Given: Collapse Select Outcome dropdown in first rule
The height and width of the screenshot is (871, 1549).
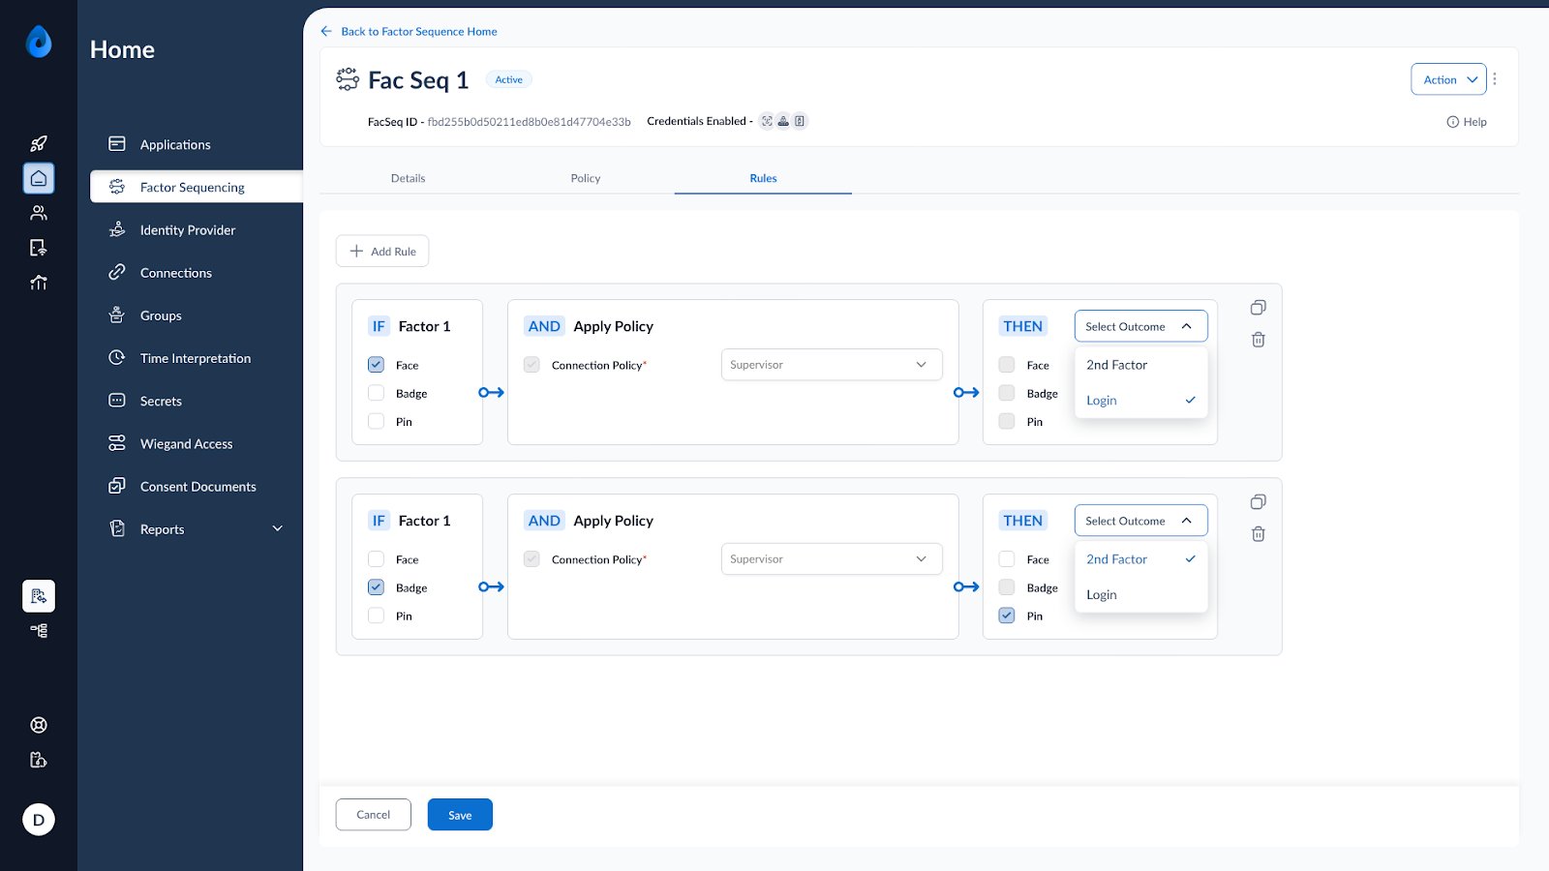Looking at the screenshot, I should click(x=1140, y=326).
